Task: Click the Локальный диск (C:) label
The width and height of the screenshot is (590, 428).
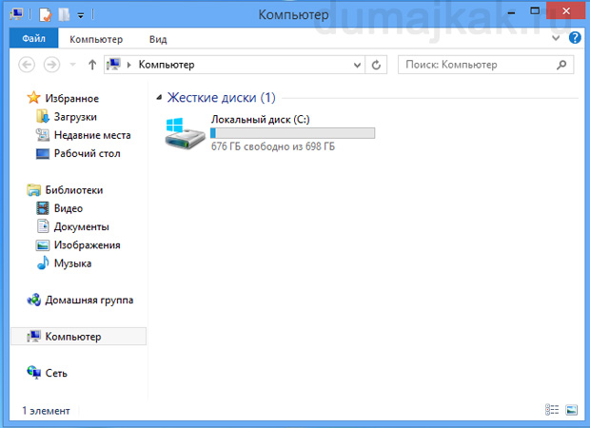Action: click(x=260, y=120)
